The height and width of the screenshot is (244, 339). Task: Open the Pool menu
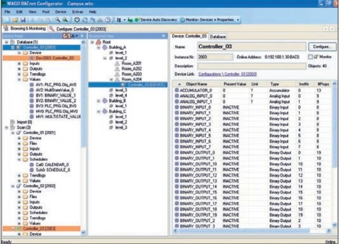pyautogui.click(x=45, y=12)
